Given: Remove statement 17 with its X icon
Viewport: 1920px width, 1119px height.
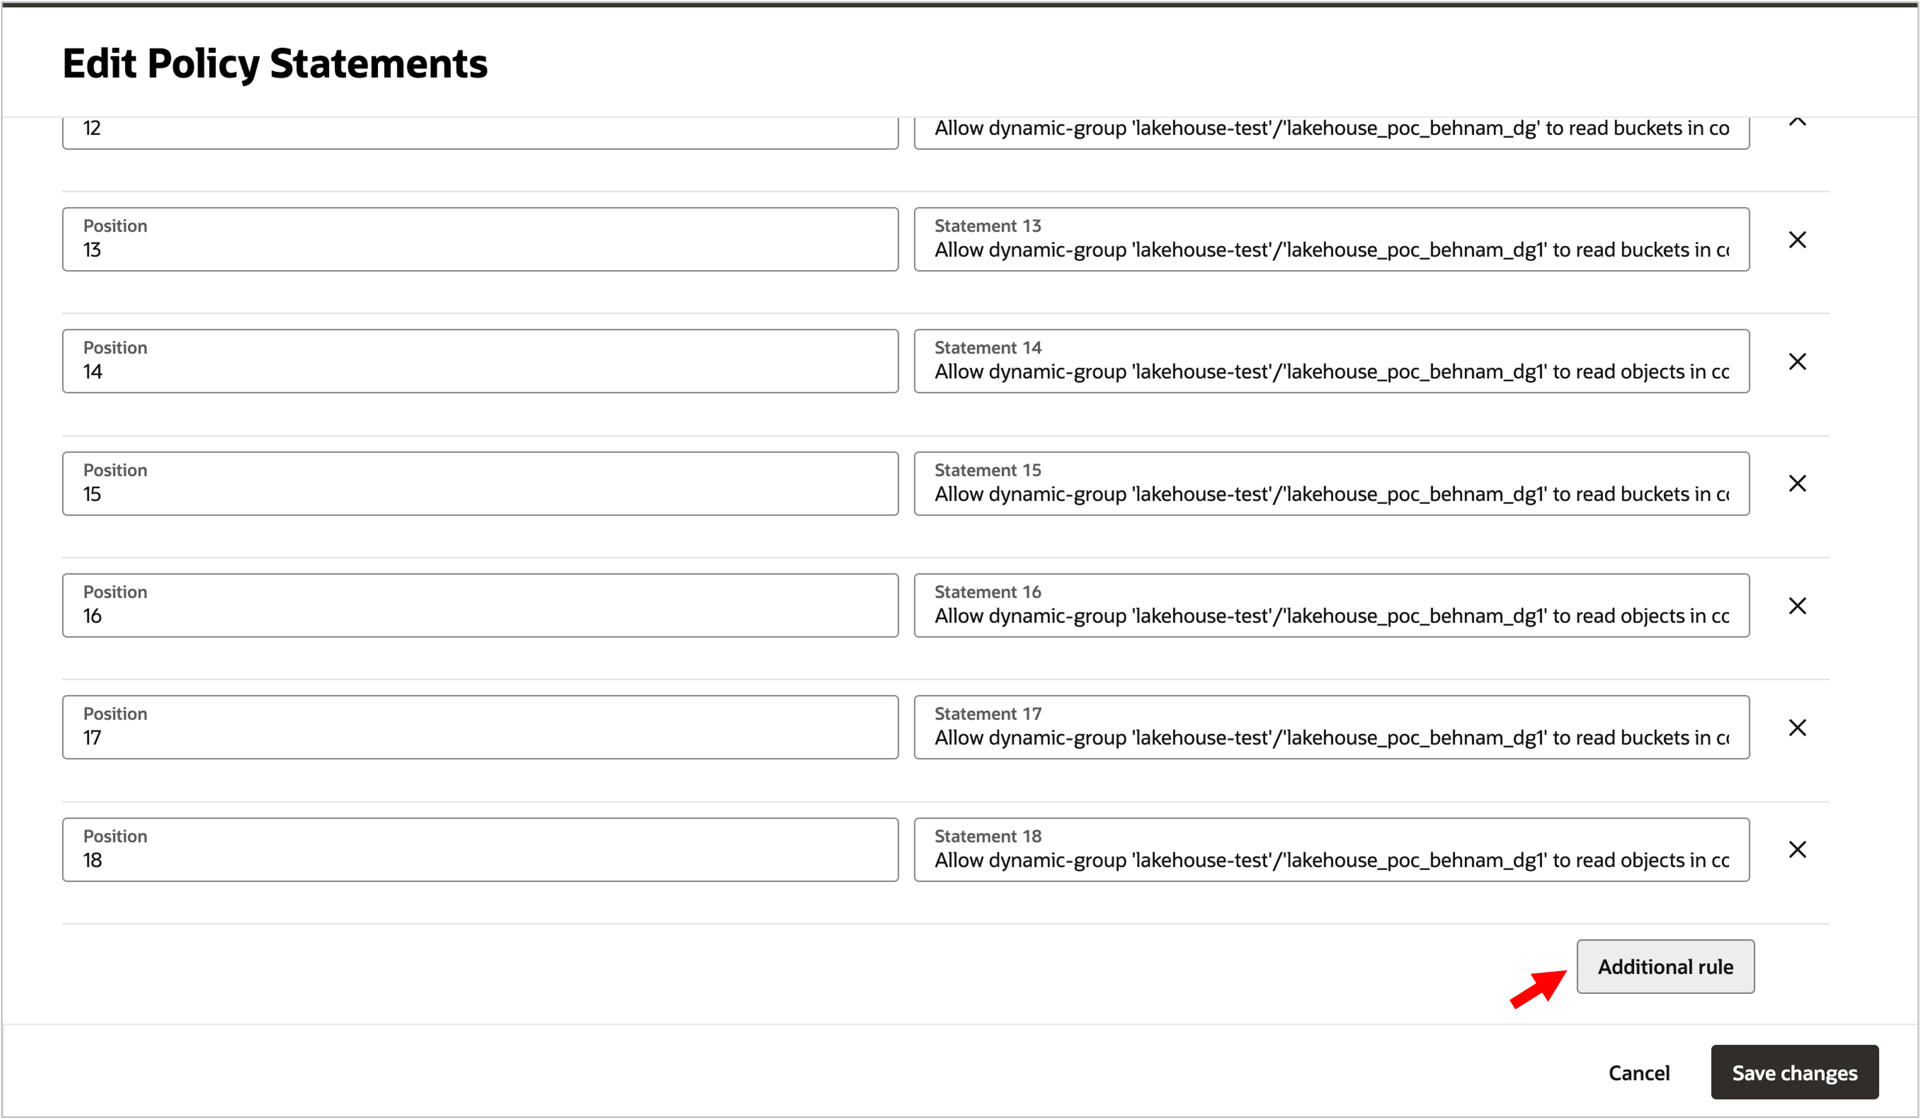Looking at the screenshot, I should pos(1796,727).
